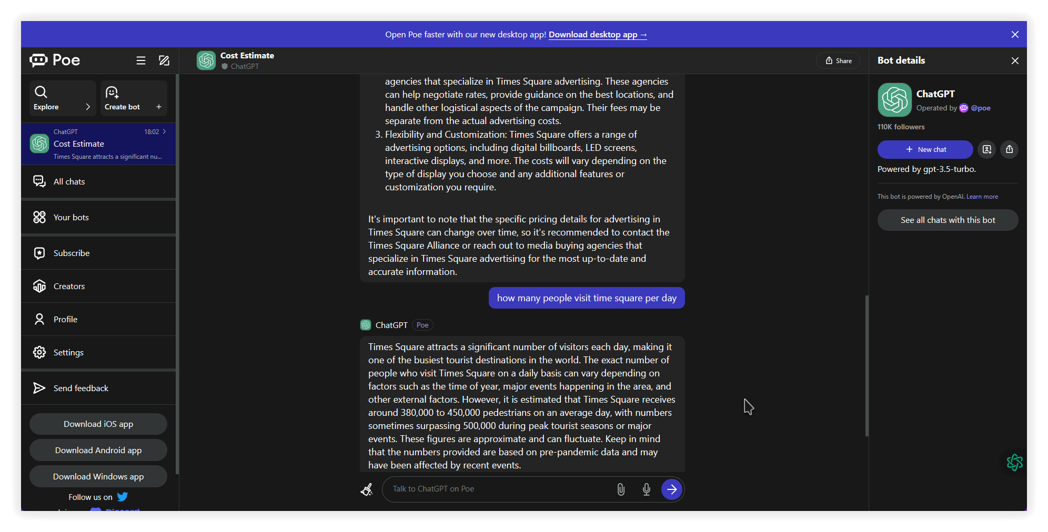Image resolution: width=1048 pixels, height=532 pixels.
Task: Click the Create bot tile
Action: coord(134,98)
